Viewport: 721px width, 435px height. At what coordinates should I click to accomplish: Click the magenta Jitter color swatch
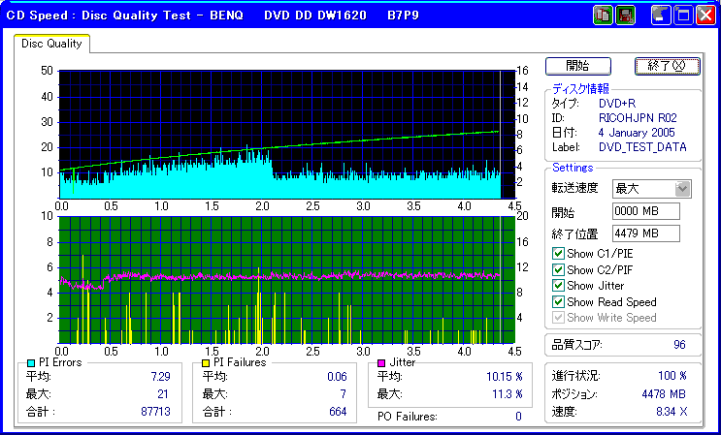(381, 363)
